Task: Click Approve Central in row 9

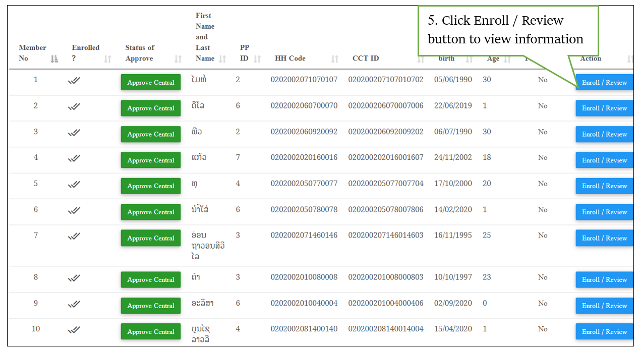Action: [150, 306]
